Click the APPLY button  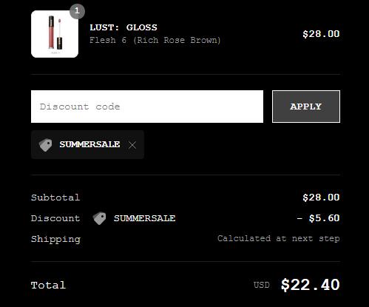(306, 107)
